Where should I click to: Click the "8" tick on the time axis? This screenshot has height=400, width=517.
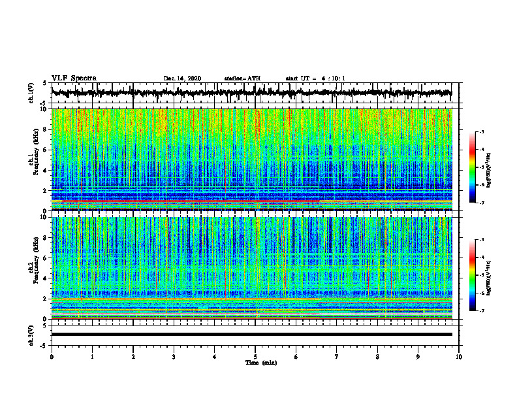377,357
